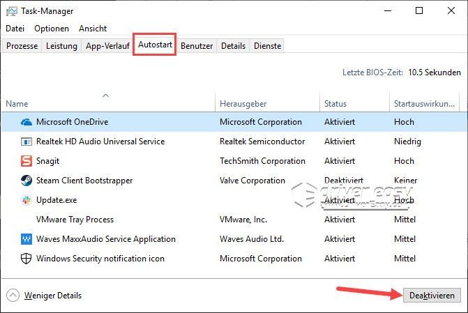Screen dimensions: 468x313
Task: Click the Steam Client Bootstrapper icon
Action: click(27, 181)
